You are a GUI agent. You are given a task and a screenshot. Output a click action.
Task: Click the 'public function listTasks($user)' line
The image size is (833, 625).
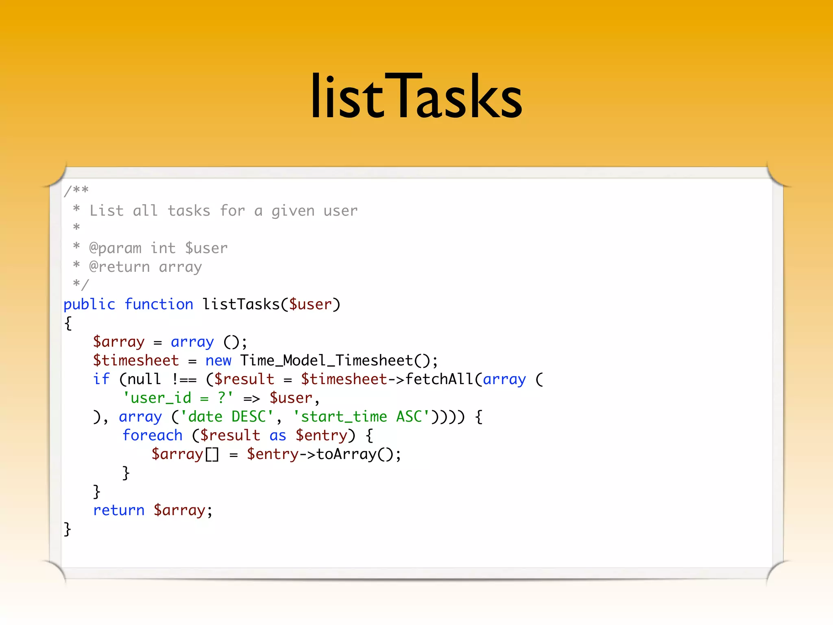pos(202,304)
